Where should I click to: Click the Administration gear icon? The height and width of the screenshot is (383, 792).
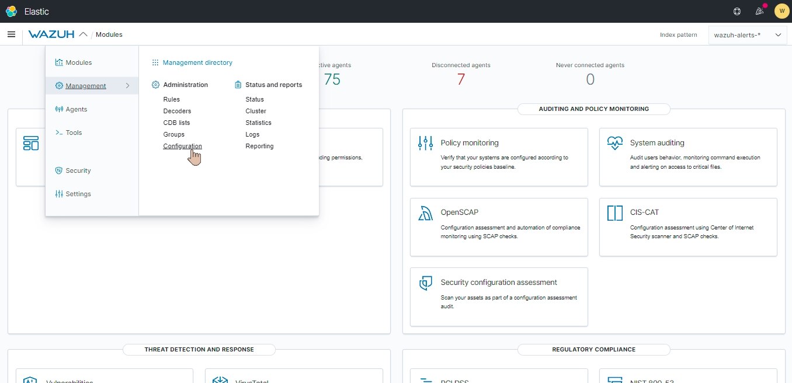point(156,85)
